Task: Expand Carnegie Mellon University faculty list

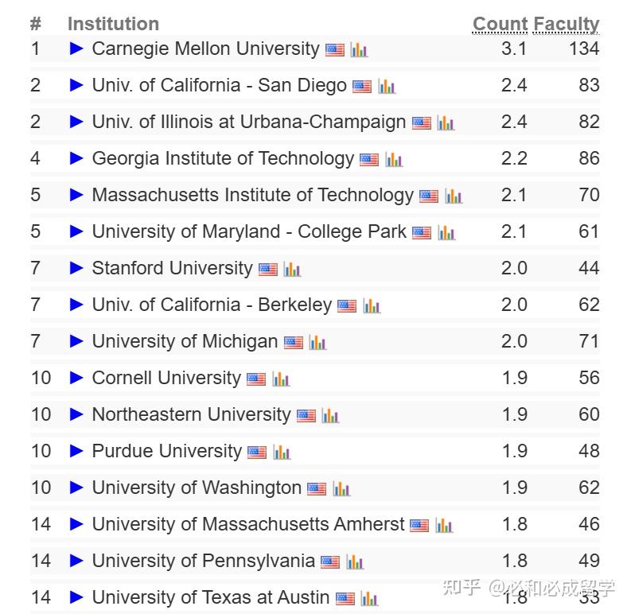Action: pos(76,49)
